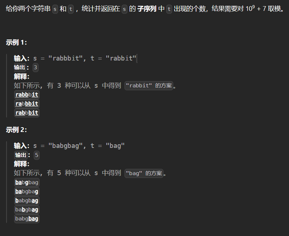Click the third rabbbit highlighted subsequence line

tap(27, 113)
